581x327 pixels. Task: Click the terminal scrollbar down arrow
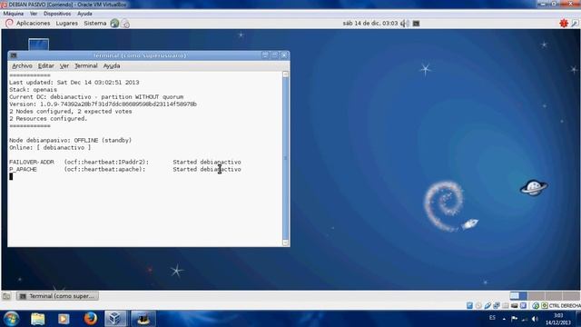285,243
